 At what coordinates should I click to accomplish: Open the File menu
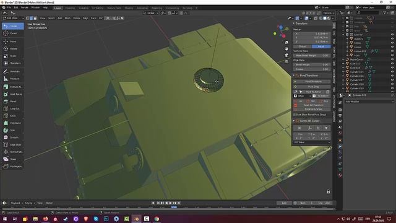click(9, 7)
